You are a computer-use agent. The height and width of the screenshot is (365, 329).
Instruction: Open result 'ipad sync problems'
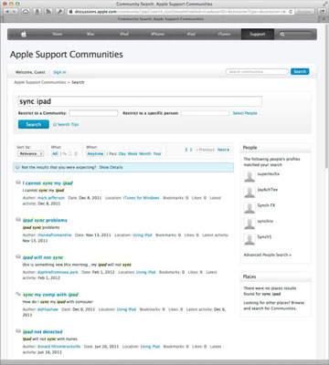pyautogui.click(x=45, y=220)
